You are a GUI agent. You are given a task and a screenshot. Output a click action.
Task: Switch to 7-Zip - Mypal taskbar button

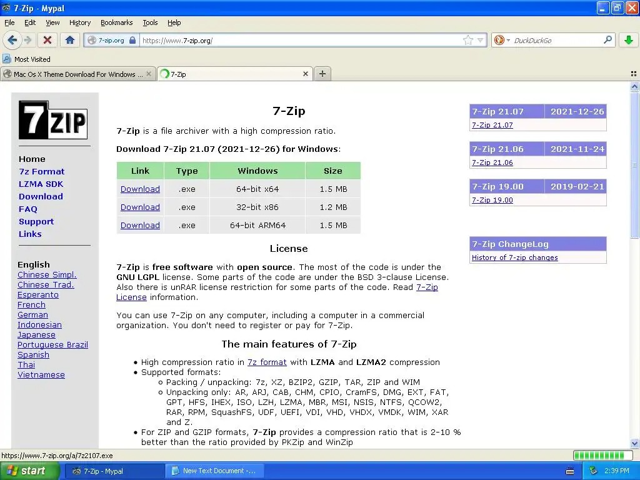(x=115, y=471)
